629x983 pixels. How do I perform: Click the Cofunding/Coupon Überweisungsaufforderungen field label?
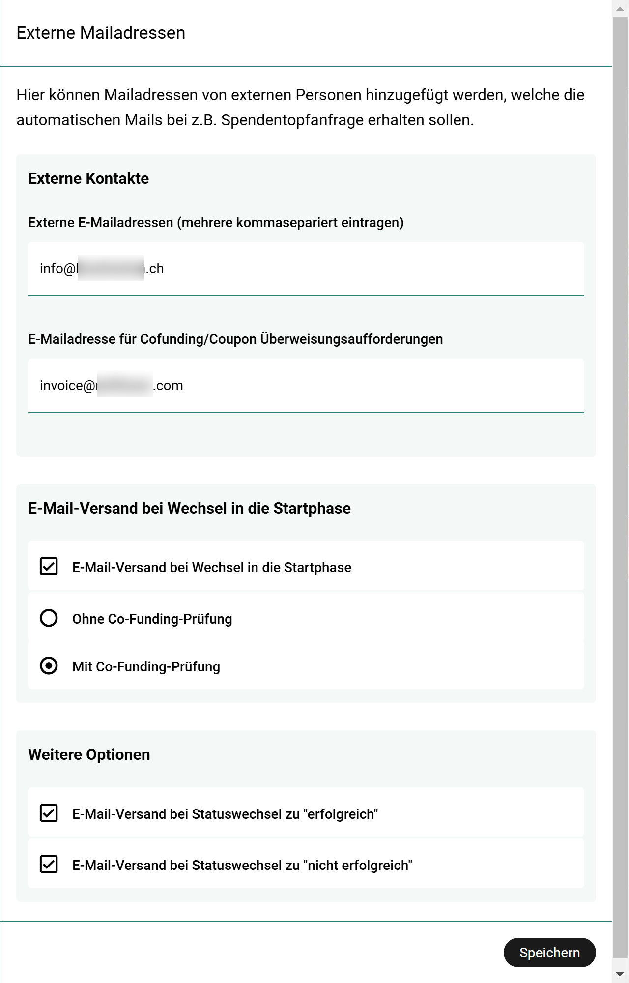235,339
